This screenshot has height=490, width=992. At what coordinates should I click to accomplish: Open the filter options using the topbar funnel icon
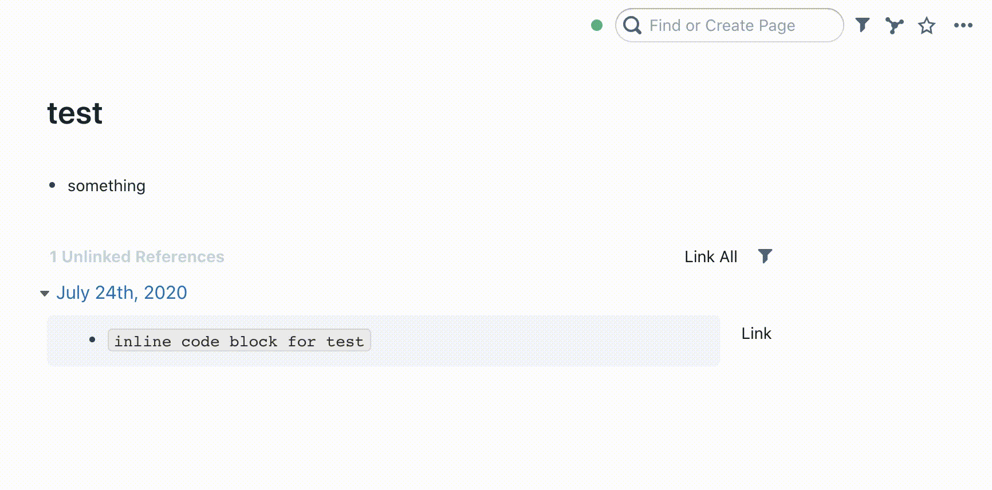862,25
